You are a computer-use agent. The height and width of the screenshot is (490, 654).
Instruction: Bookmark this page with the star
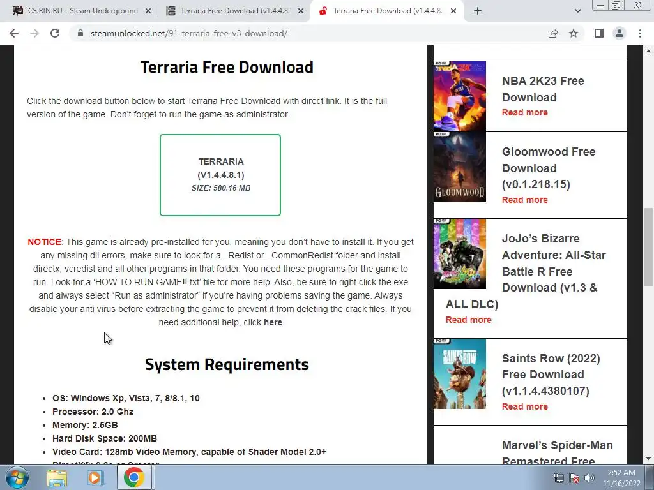574,33
